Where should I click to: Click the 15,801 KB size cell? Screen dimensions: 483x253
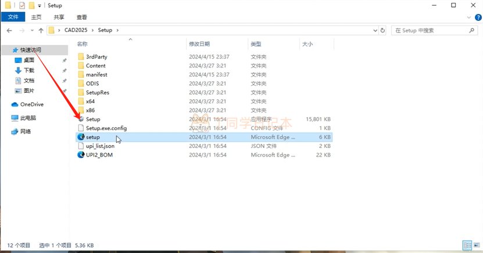(x=318, y=120)
